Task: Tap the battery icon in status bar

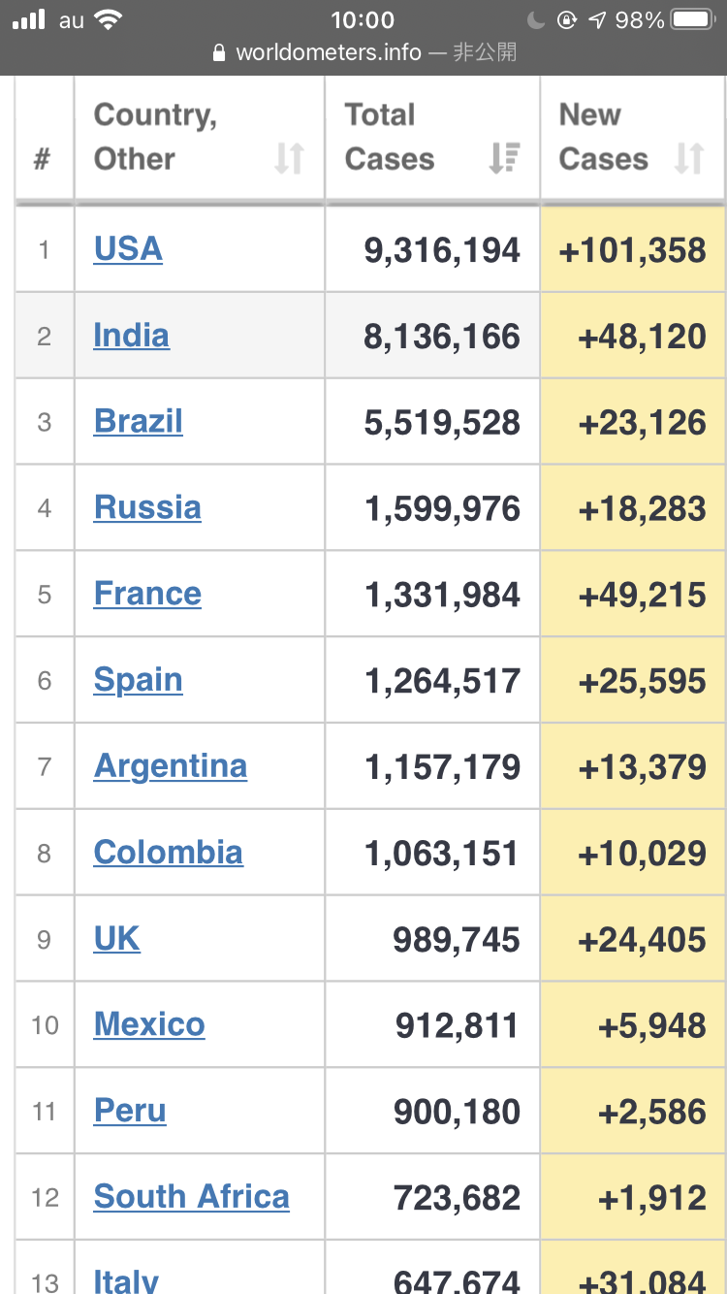Action: 693,20
